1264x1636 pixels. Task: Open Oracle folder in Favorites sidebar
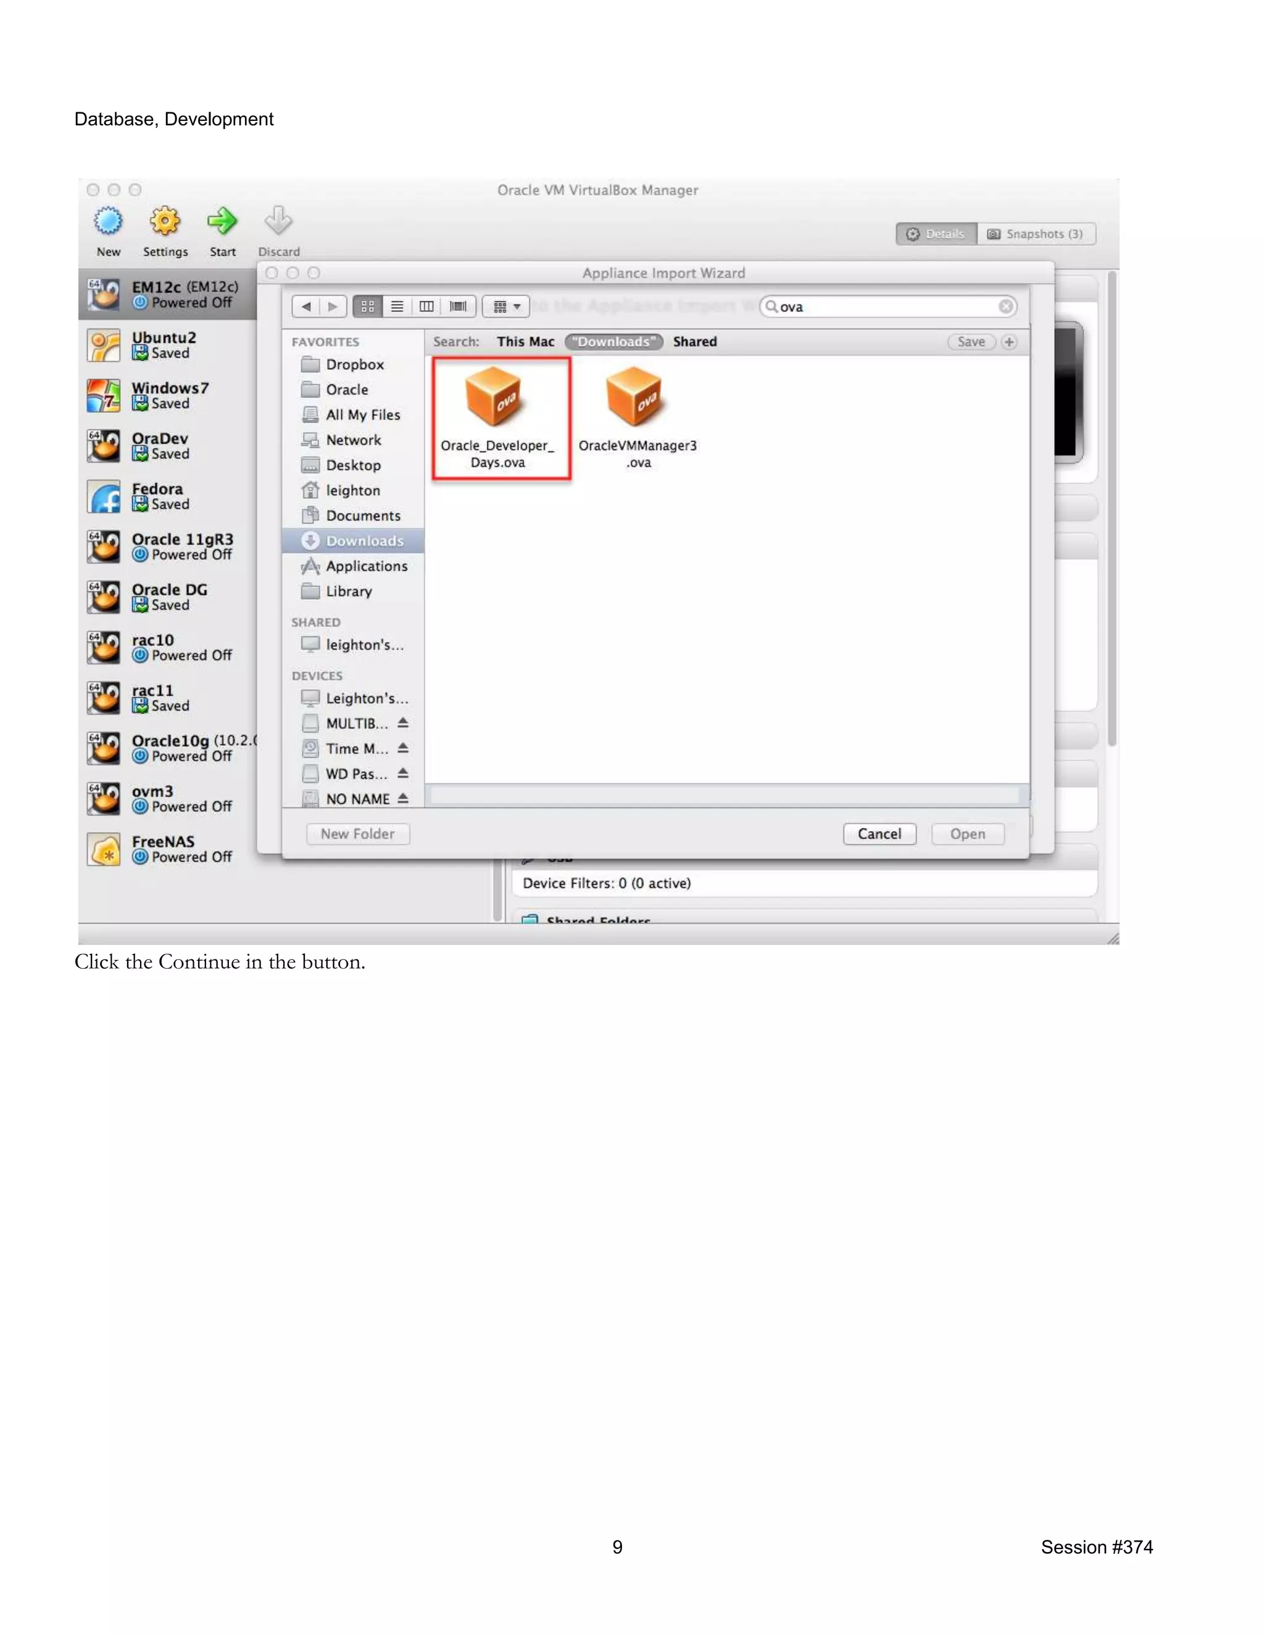354,390
